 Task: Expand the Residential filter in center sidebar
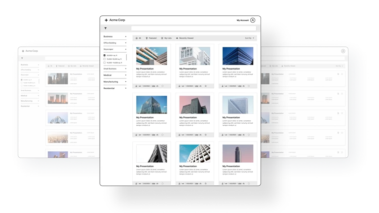coord(114,88)
